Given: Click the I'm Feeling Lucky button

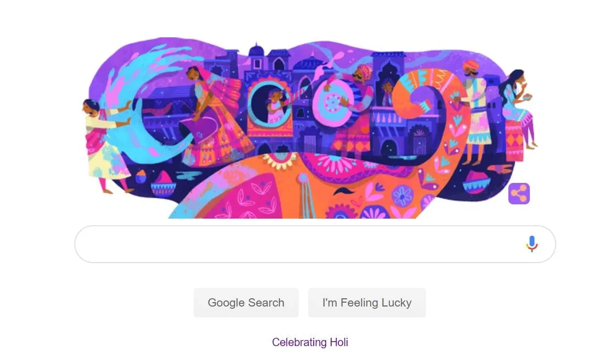Looking at the screenshot, I should coord(367,303).
